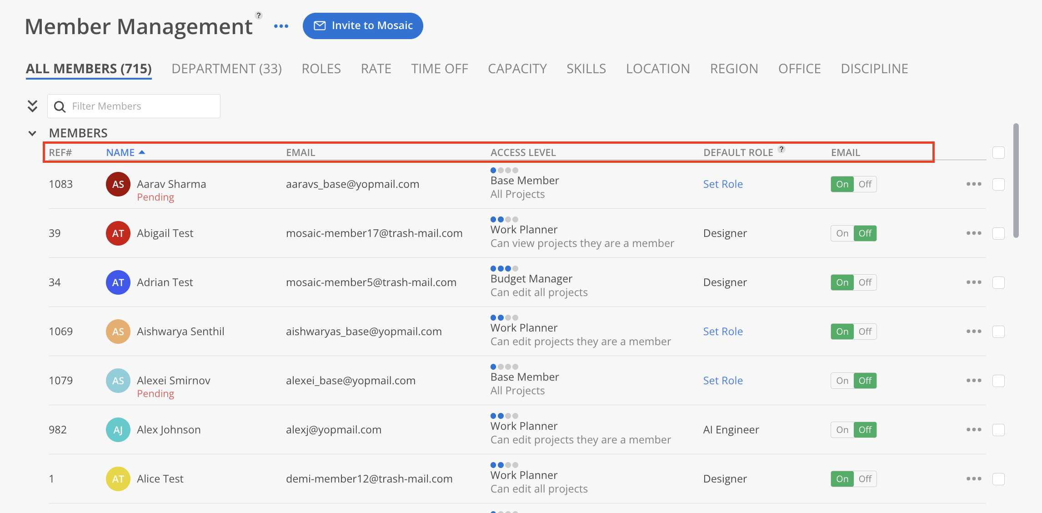This screenshot has width=1042, height=513.
Task: Click Alice Test's yellow AT avatar
Action: [x=118, y=479]
